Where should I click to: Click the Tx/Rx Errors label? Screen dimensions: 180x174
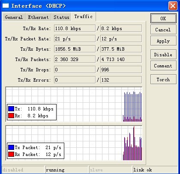tap(34, 80)
